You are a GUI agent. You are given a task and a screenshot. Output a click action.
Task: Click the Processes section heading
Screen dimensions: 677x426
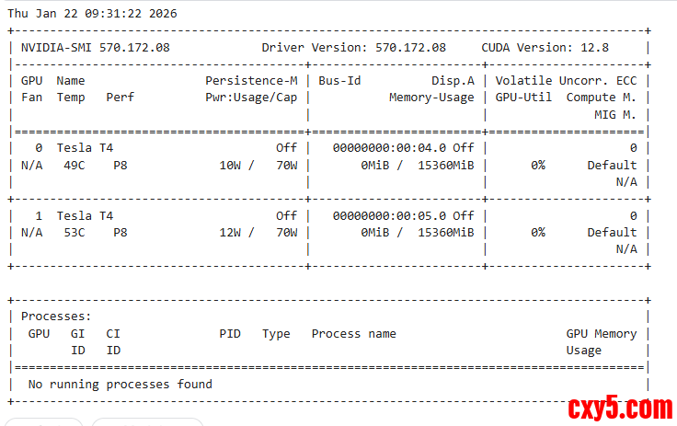(x=56, y=317)
